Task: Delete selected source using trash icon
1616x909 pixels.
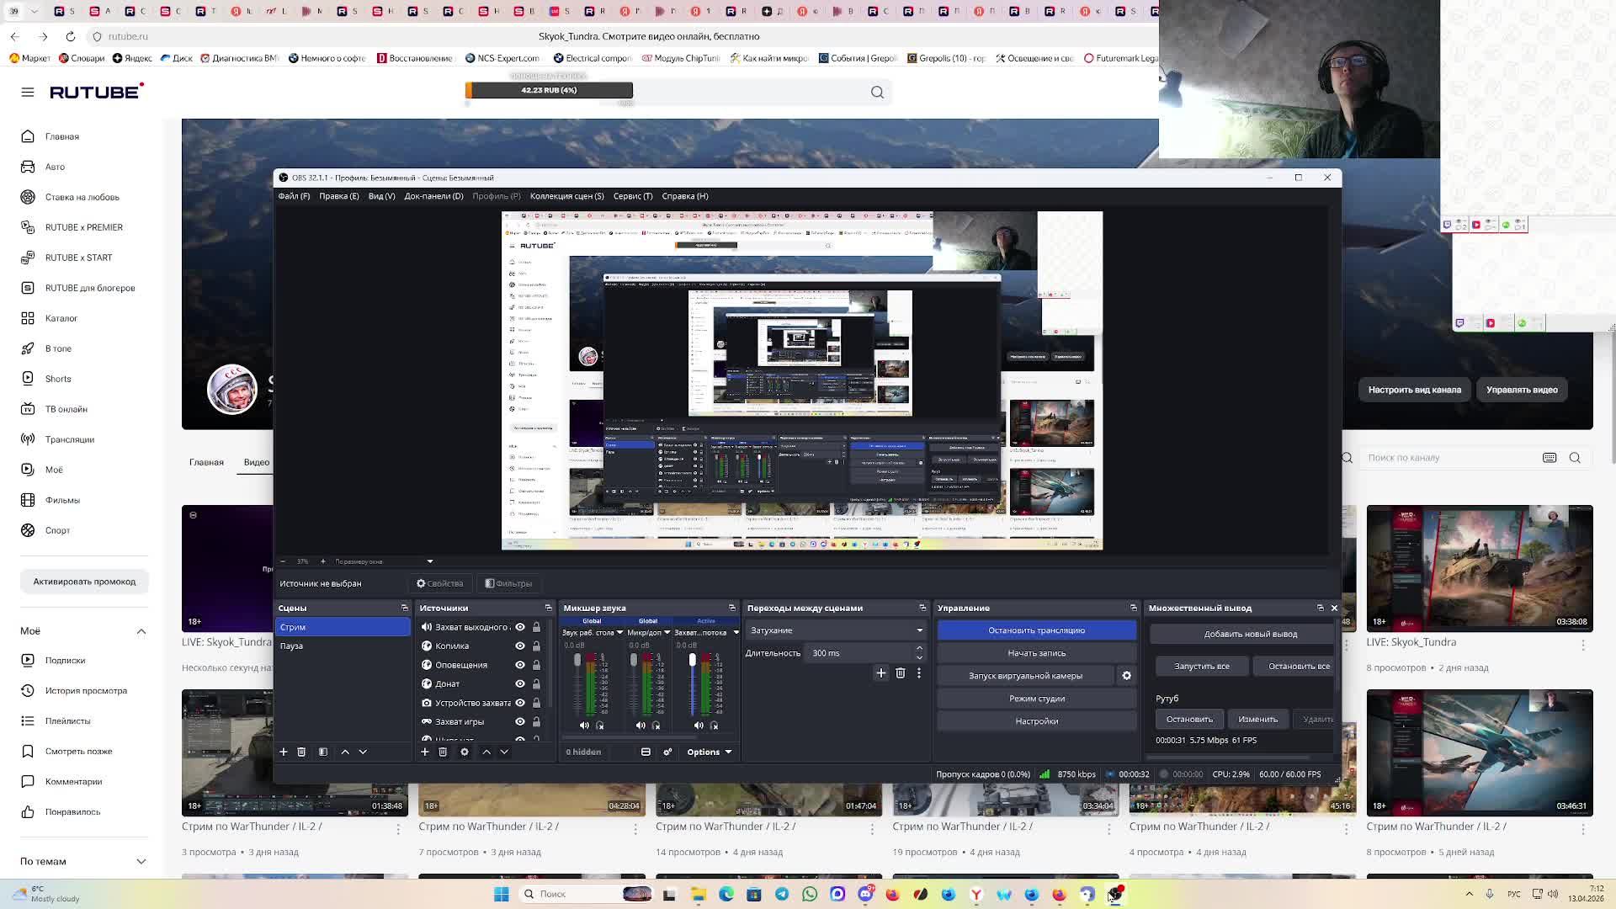Action: (443, 752)
